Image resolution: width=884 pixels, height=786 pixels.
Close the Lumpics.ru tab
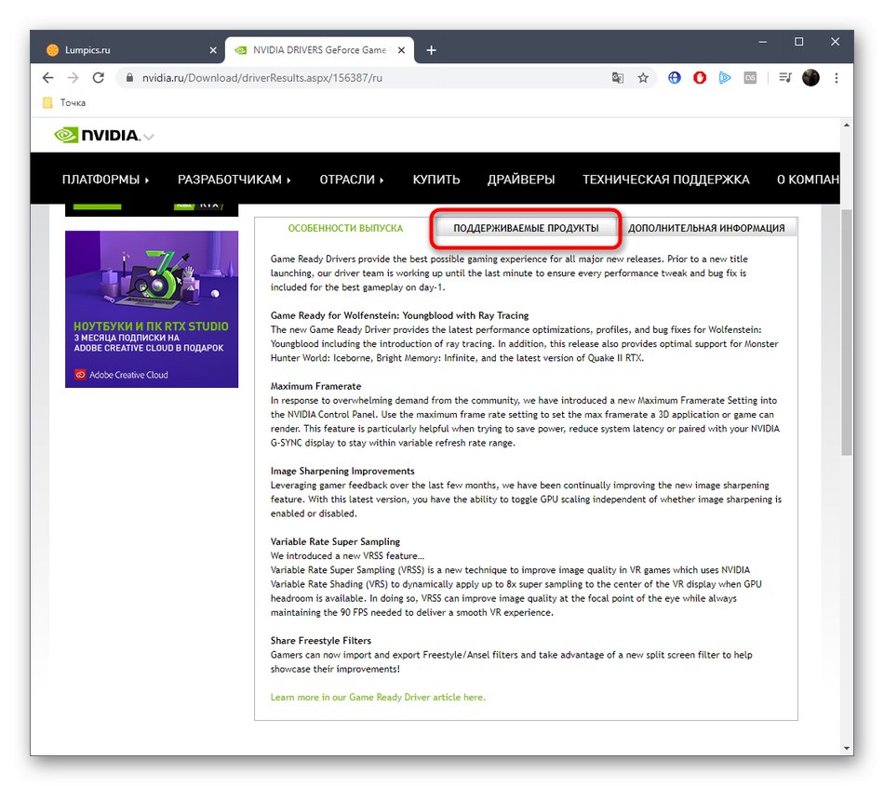[213, 50]
